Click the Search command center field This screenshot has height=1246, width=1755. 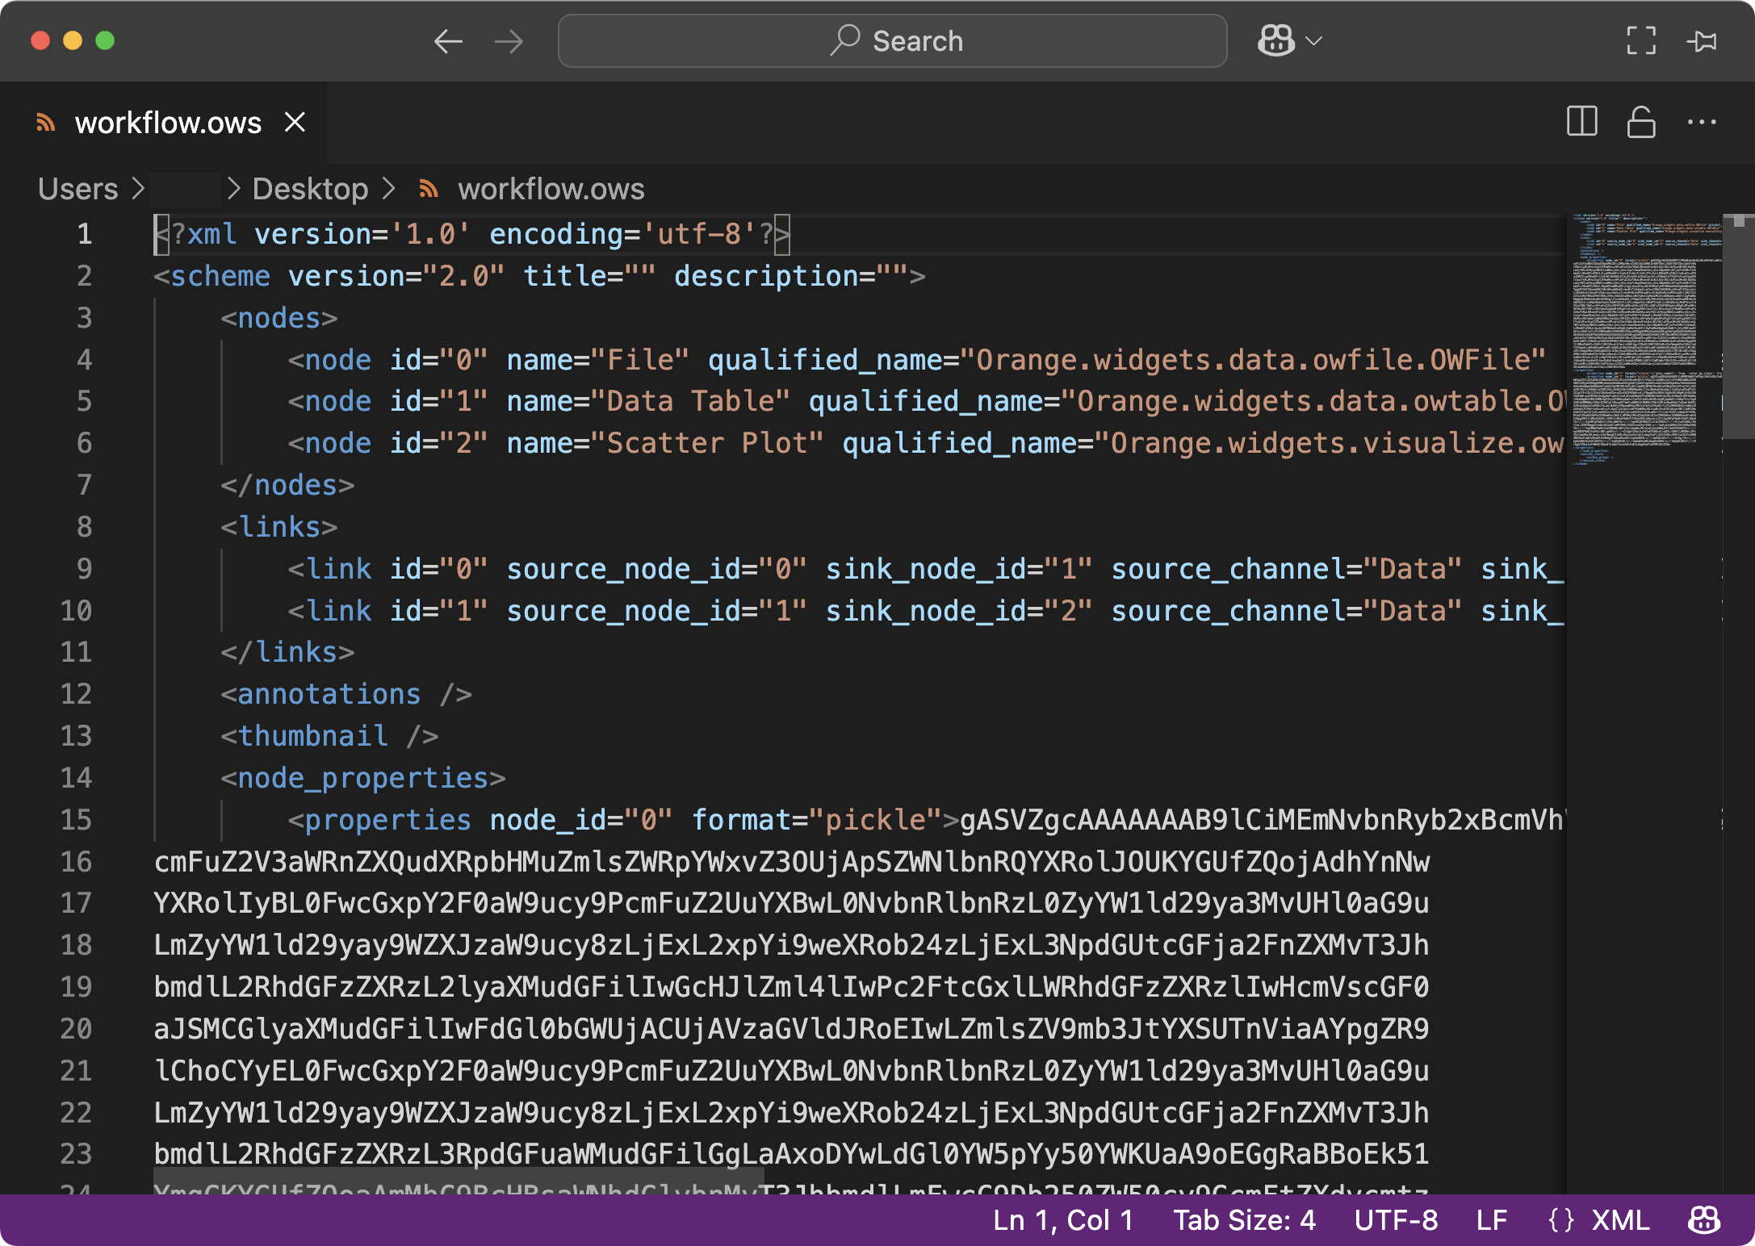892,41
